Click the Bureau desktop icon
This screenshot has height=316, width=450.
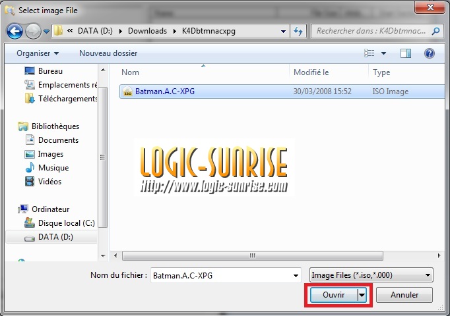[x=30, y=70]
